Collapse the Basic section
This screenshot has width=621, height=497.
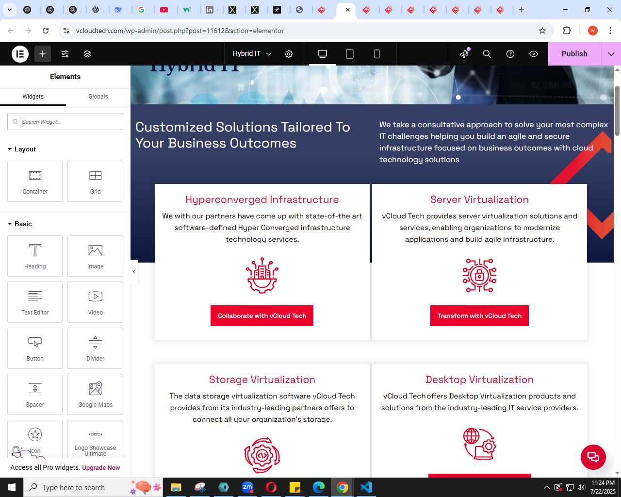20,224
